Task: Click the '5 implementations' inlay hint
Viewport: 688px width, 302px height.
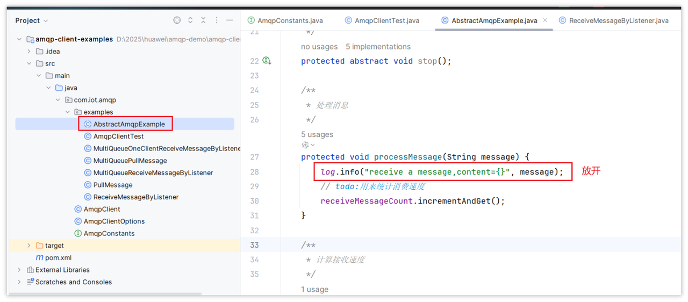Action: (378, 47)
